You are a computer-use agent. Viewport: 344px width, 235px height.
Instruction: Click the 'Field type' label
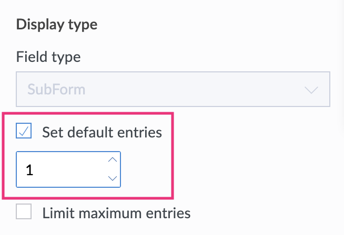[x=48, y=56]
